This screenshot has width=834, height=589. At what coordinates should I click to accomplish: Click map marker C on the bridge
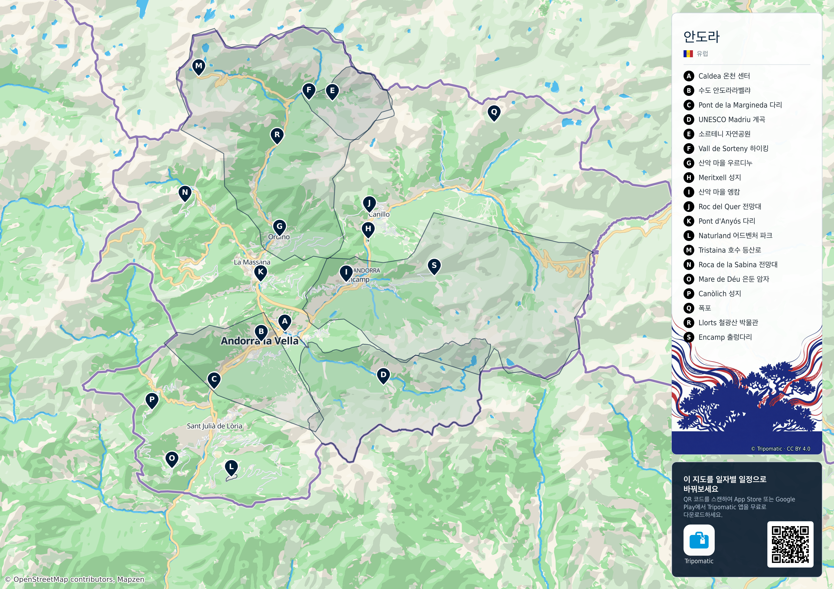[x=214, y=380]
